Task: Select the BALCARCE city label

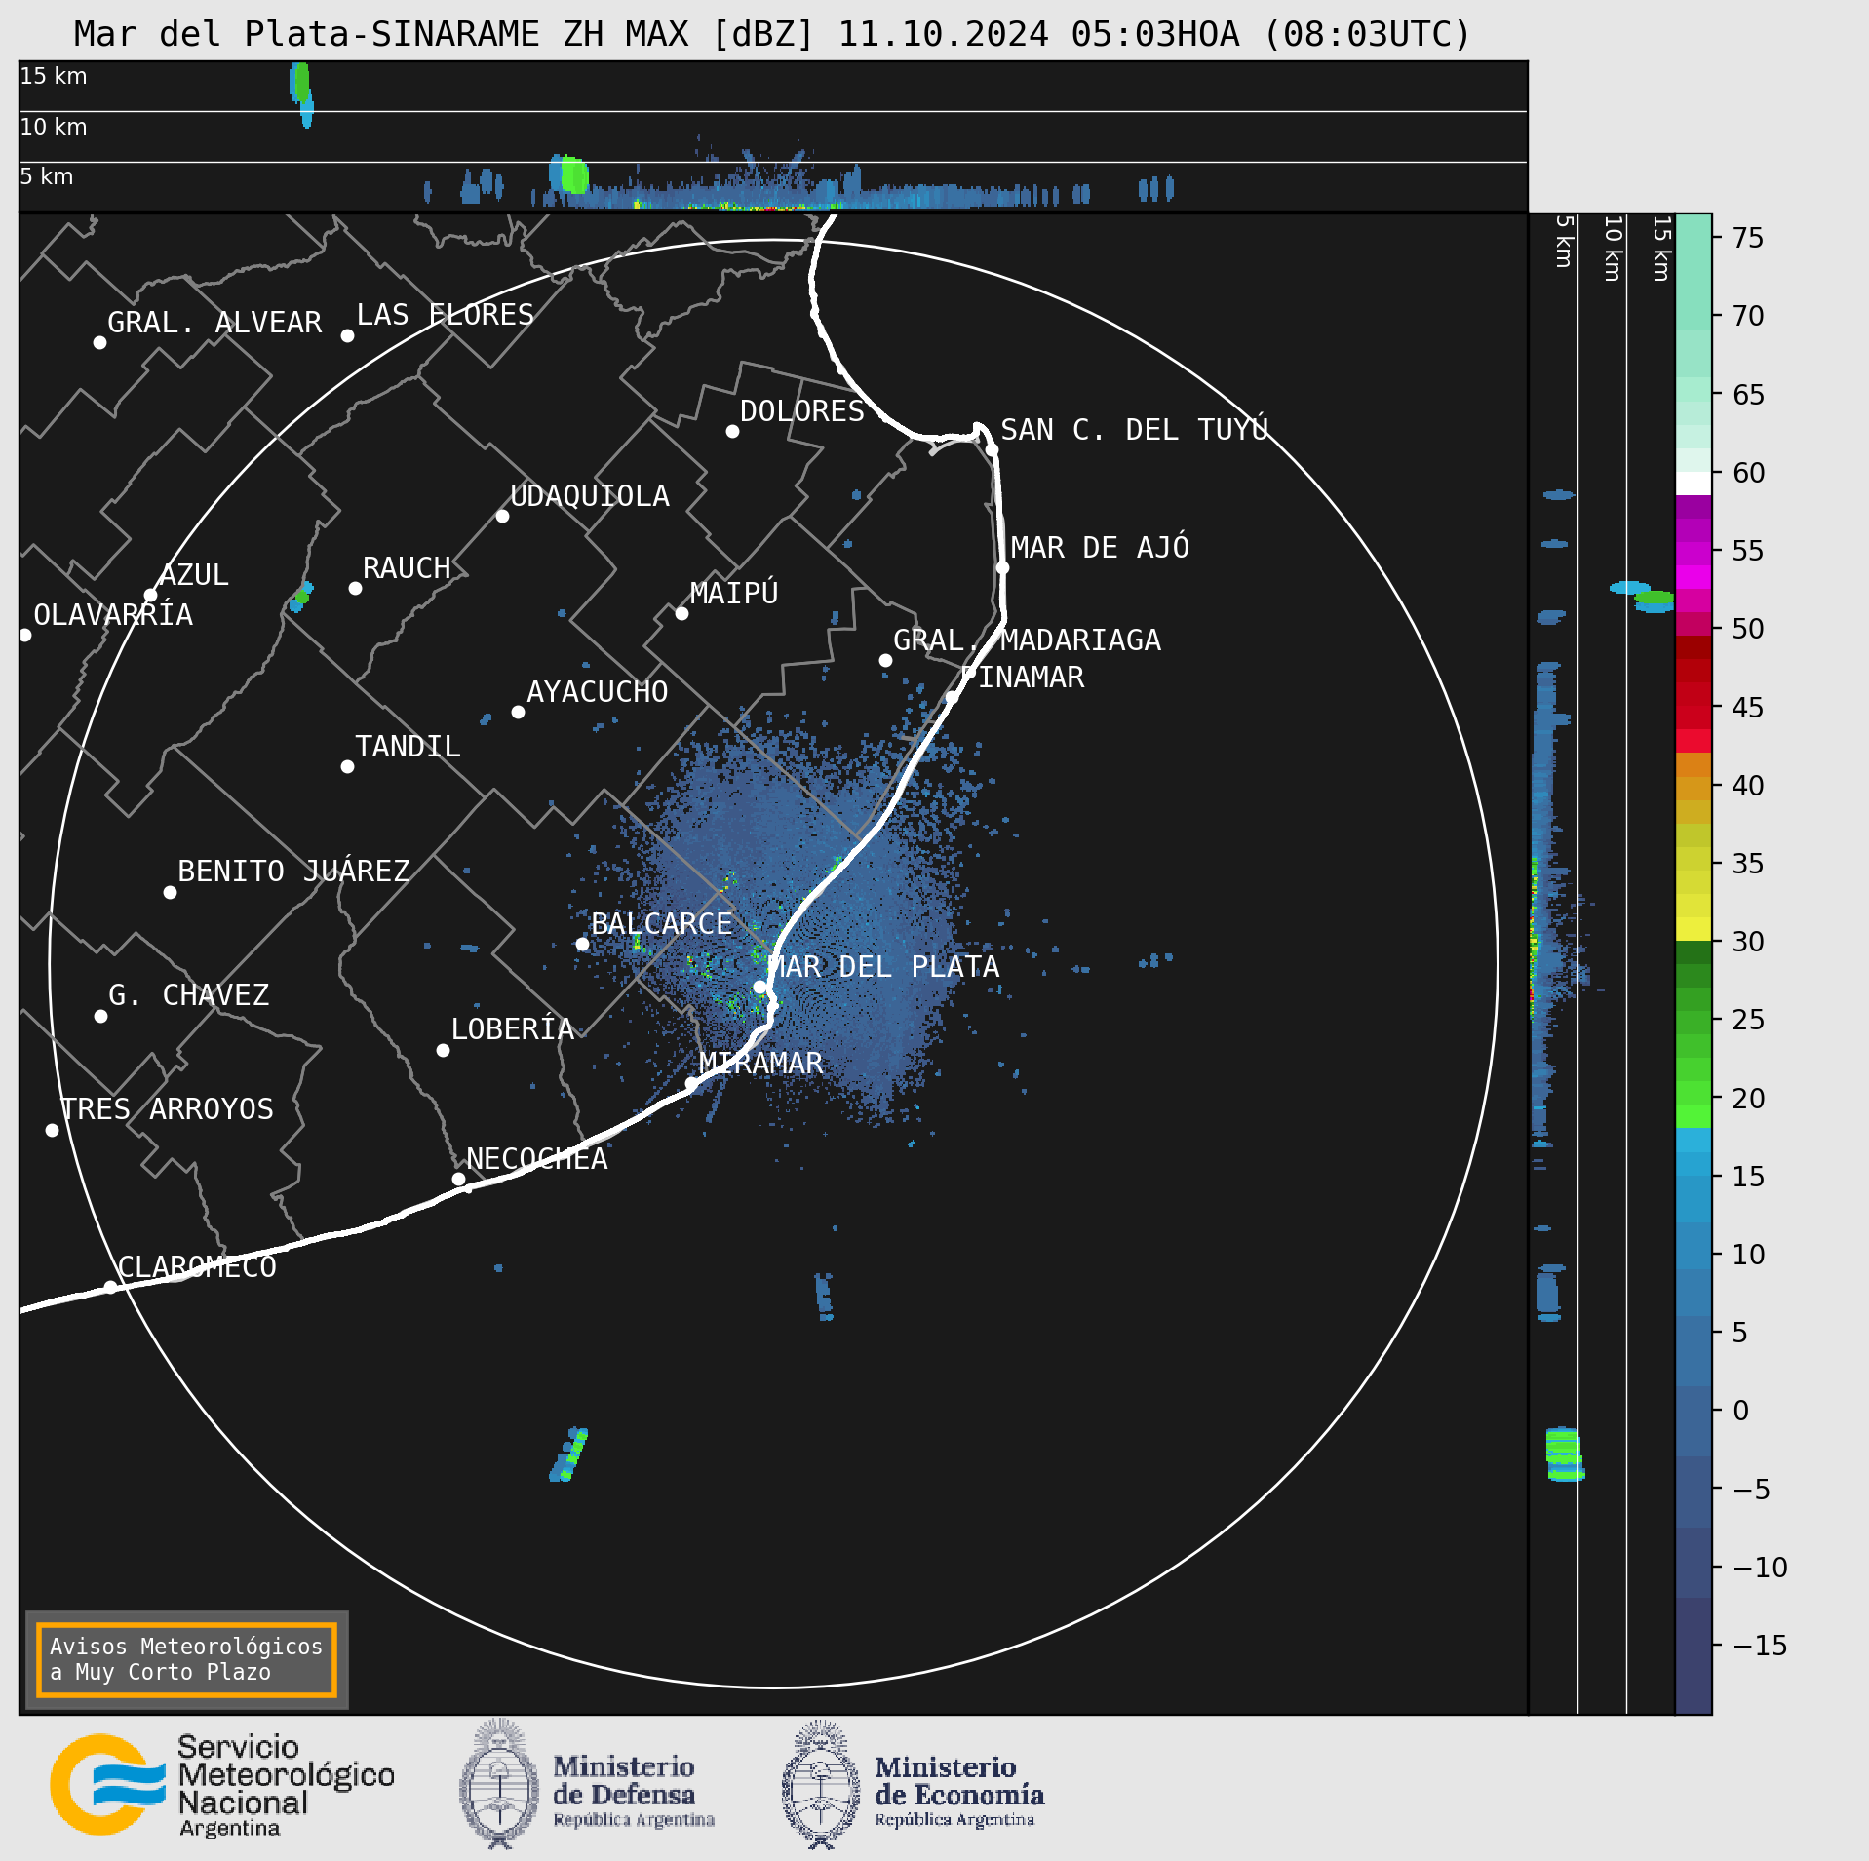Action: point(662,924)
